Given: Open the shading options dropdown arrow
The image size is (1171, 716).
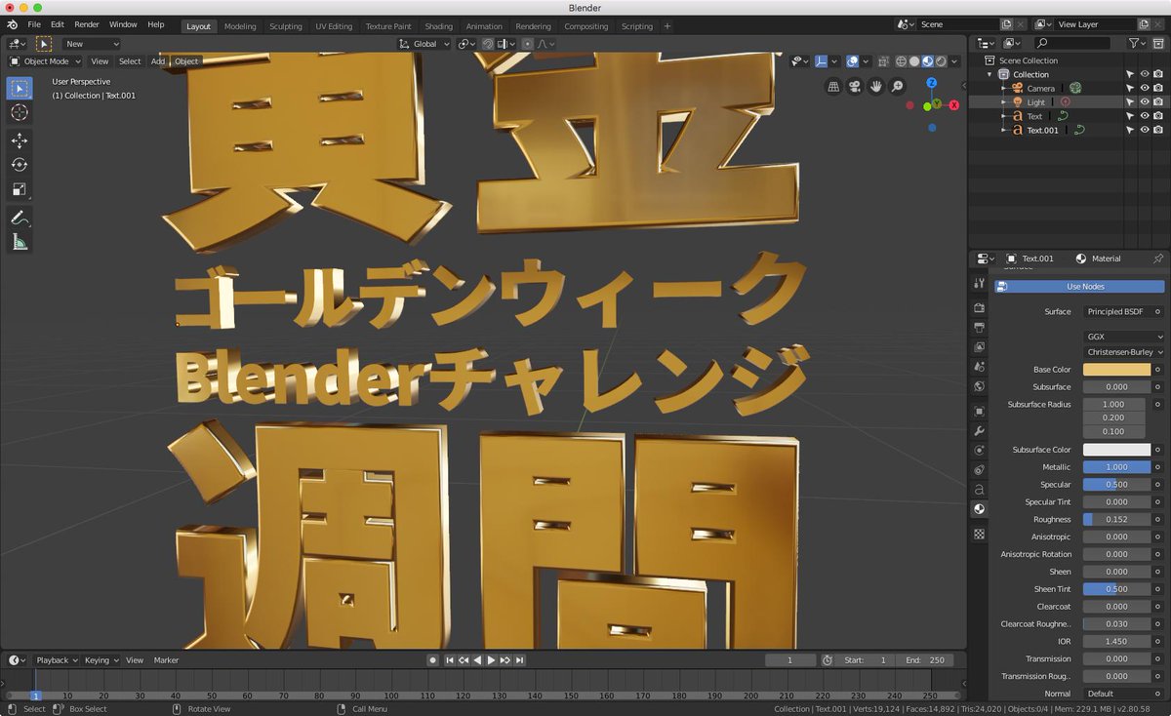Looking at the screenshot, I should pos(955,61).
